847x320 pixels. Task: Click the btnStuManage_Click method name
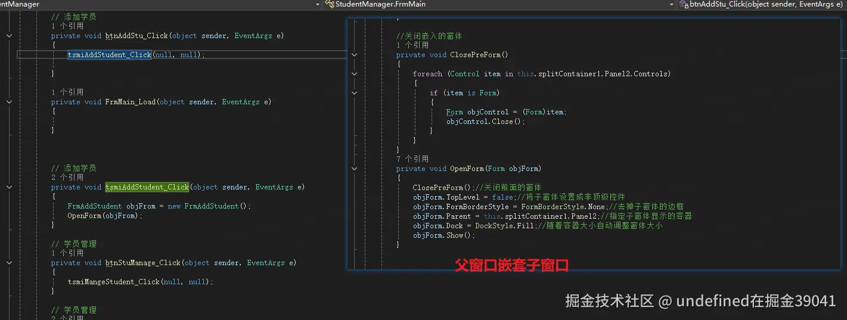click(143, 263)
